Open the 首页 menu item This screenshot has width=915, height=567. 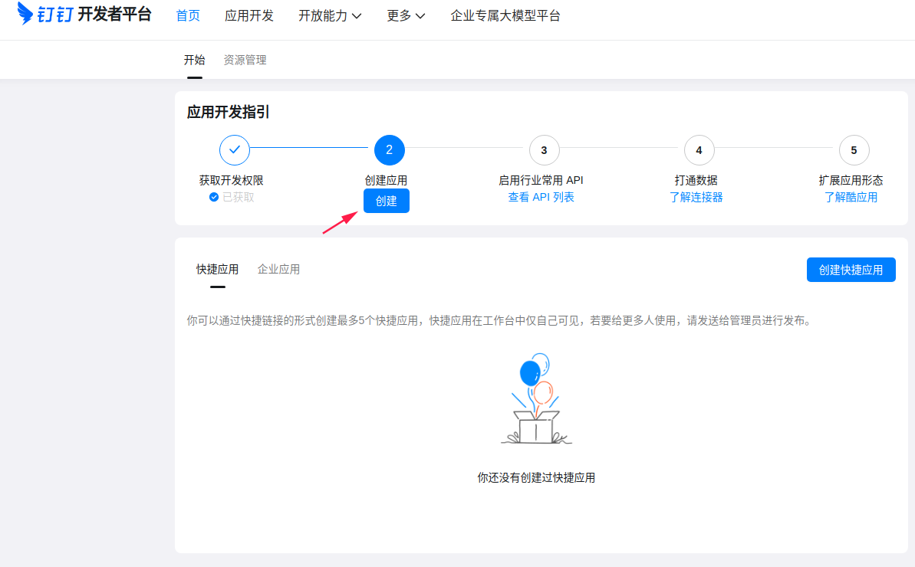(x=188, y=16)
